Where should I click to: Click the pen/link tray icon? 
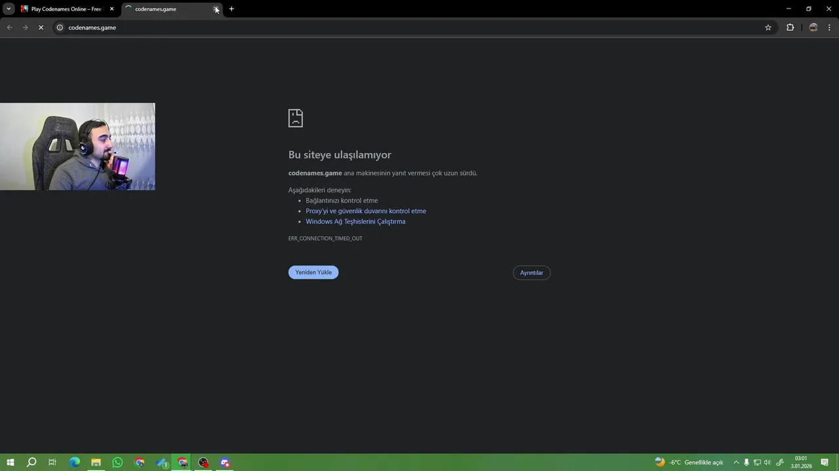(x=779, y=462)
